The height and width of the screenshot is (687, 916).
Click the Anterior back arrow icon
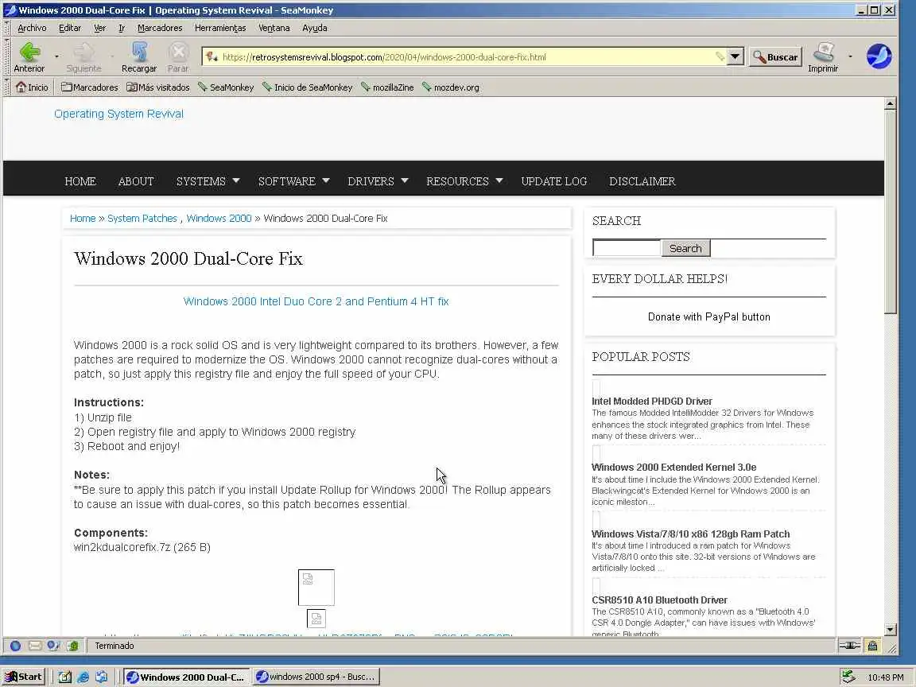(29, 52)
